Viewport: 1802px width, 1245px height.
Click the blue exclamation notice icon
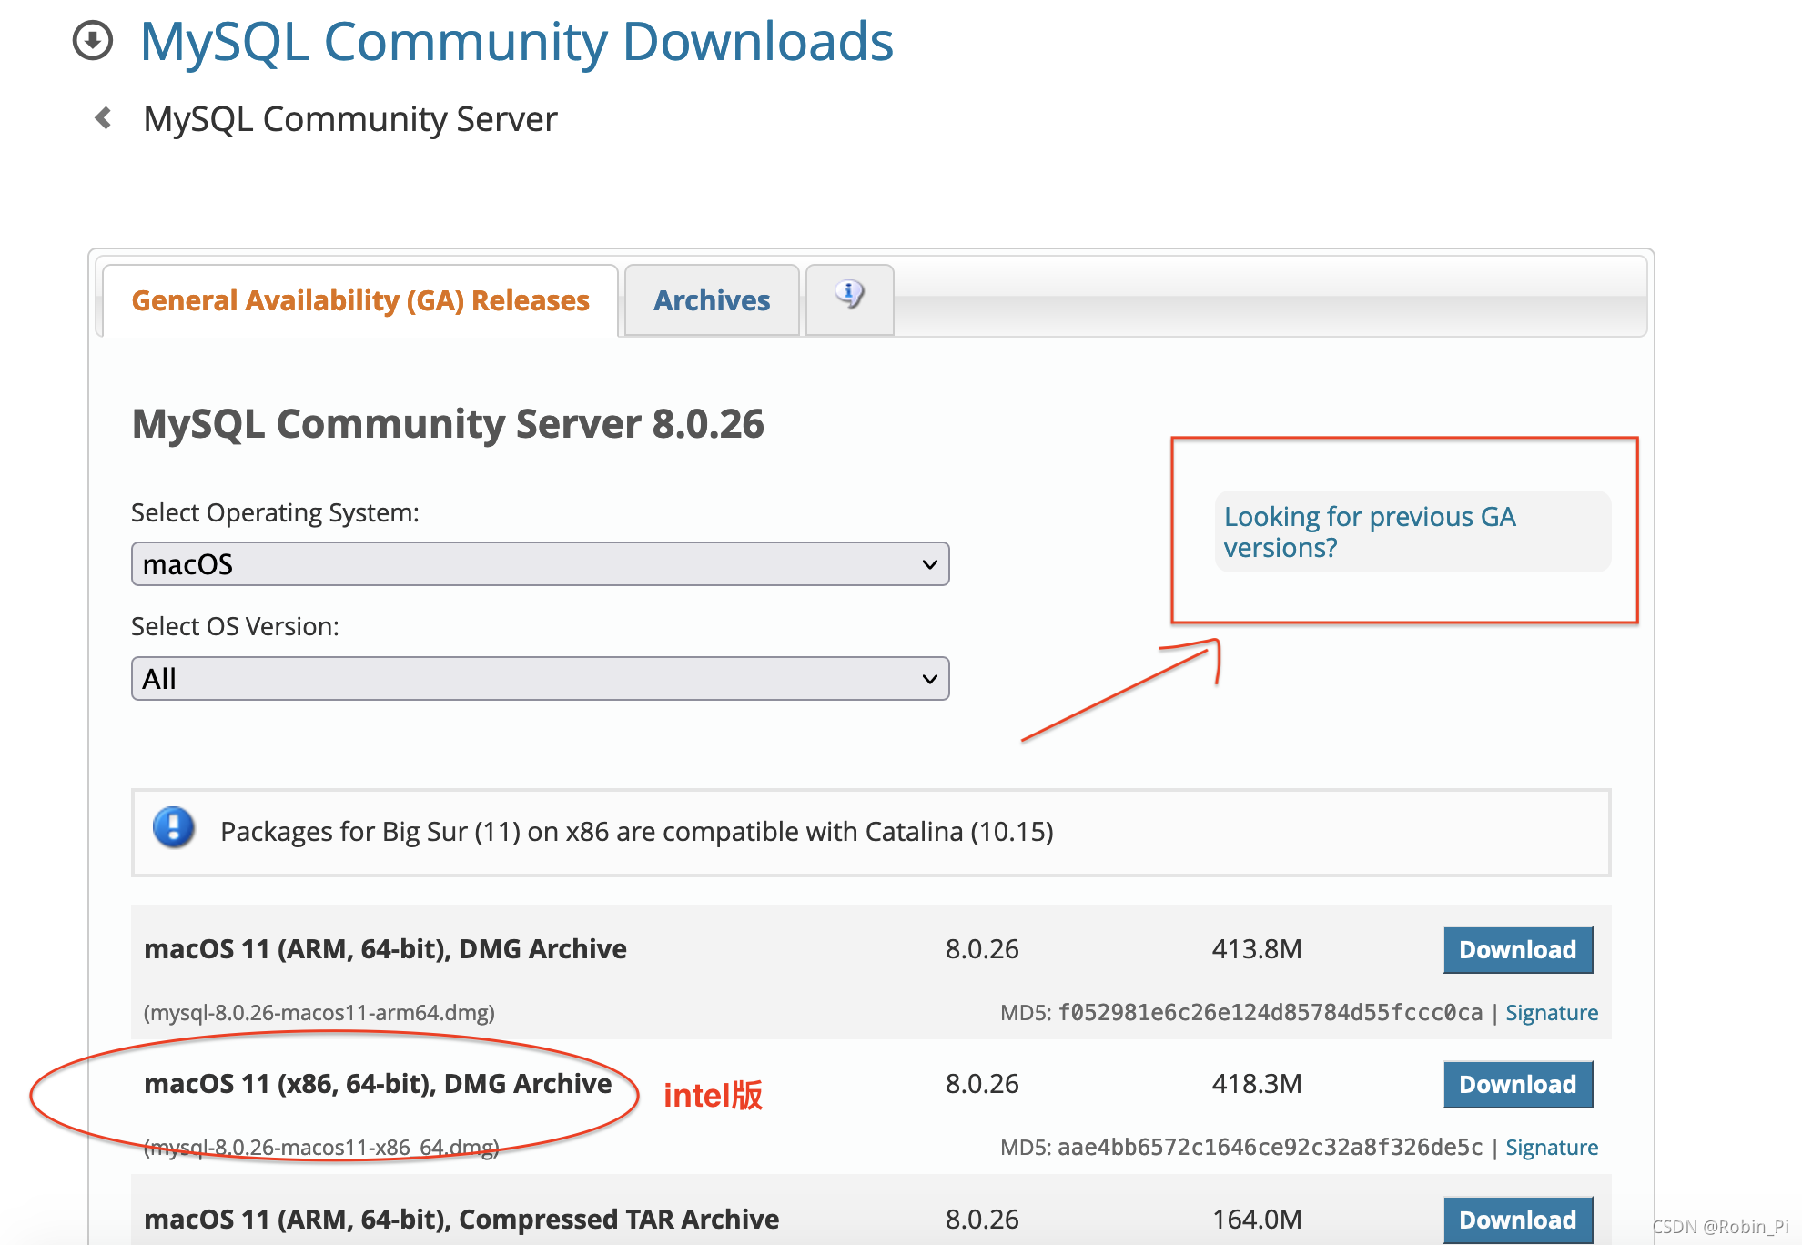[x=173, y=829]
